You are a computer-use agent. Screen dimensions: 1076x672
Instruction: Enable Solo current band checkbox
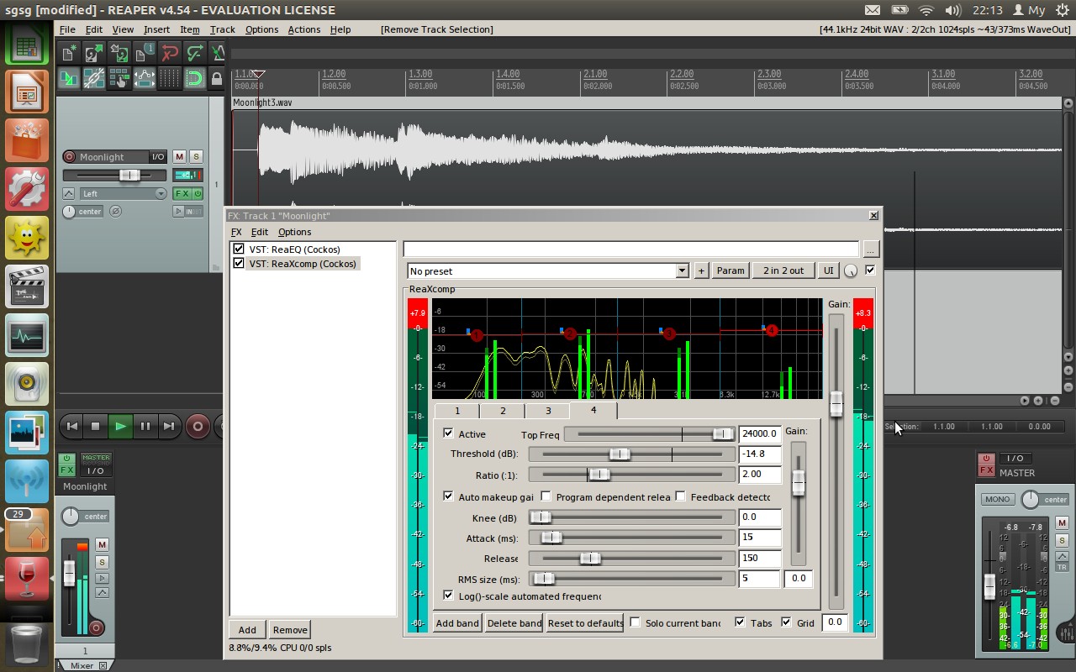[636, 622]
